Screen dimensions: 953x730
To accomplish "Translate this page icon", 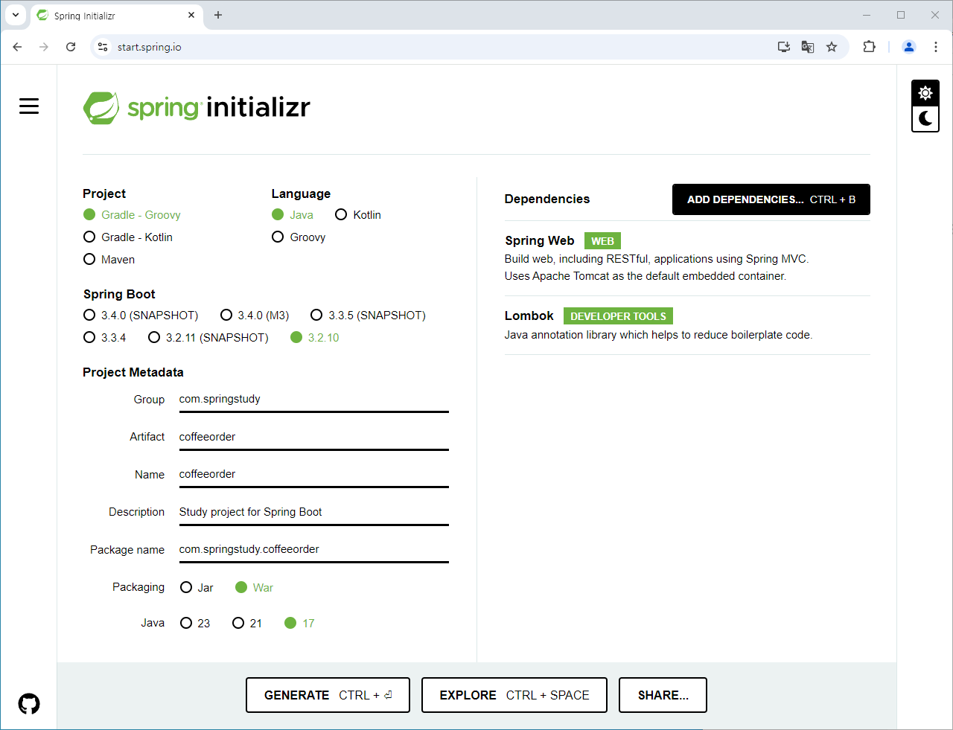I will (x=808, y=47).
